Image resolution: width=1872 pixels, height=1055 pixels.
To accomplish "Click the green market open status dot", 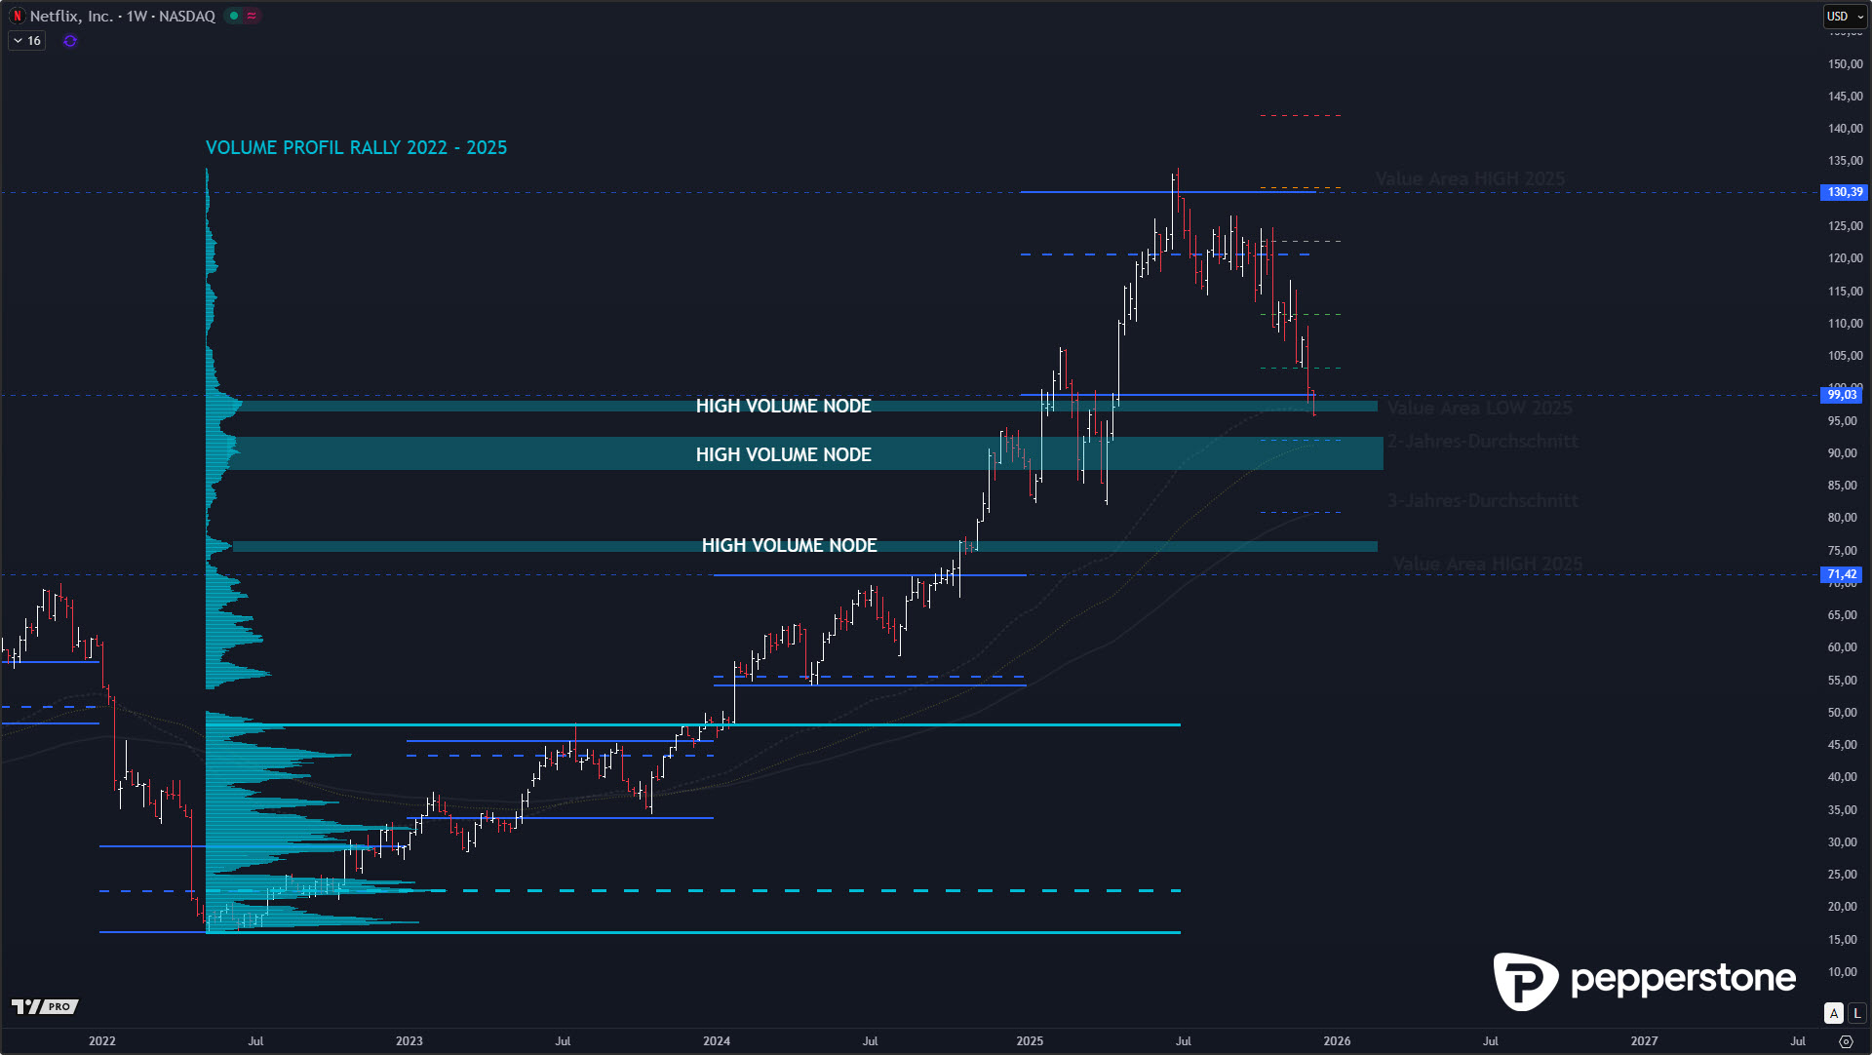I will tap(234, 16).
